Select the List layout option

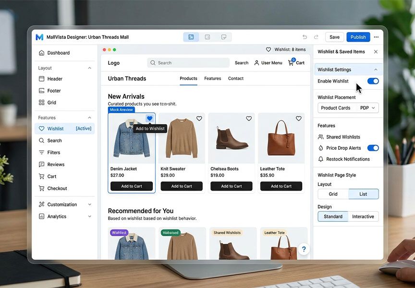coord(364,194)
